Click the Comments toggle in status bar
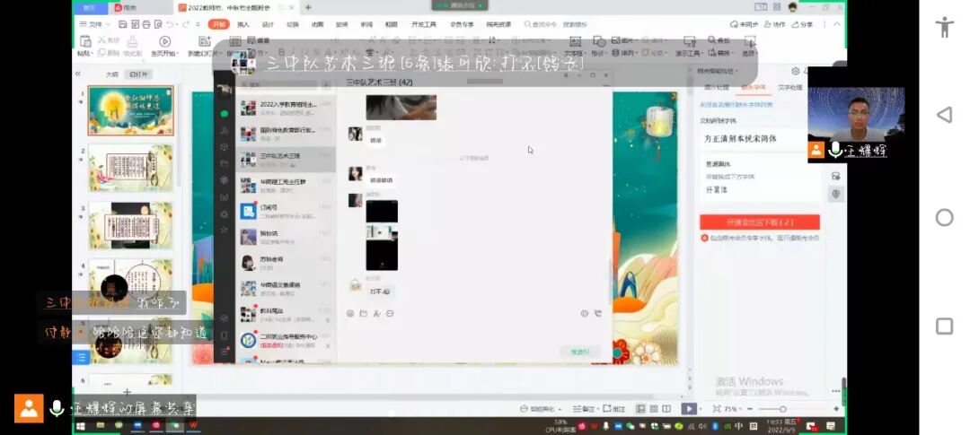The image size is (970, 435). click(614, 409)
